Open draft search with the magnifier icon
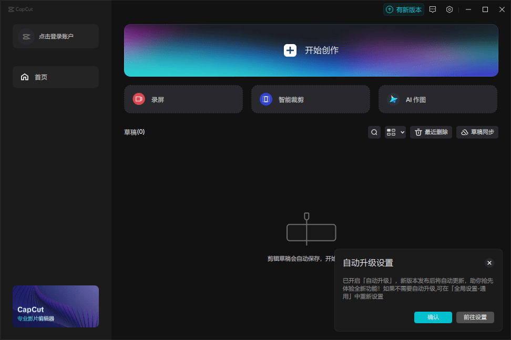Screen dimensions: 511x340 pos(374,132)
